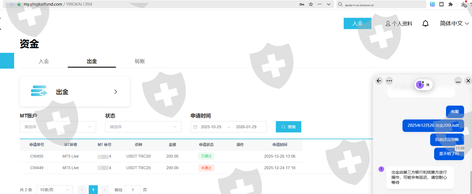Click the start date field 2025-10-29
This screenshot has width=472, height=194.
pos(211,127)
